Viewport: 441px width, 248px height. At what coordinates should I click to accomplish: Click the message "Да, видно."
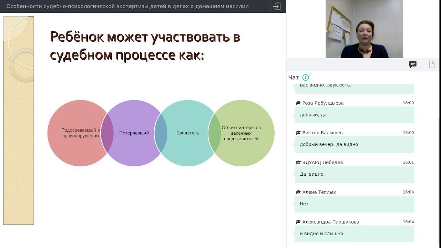pos(354,174)
